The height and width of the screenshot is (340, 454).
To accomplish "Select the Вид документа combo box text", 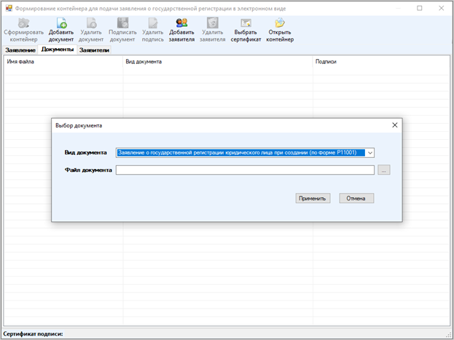I will point(239,153).
